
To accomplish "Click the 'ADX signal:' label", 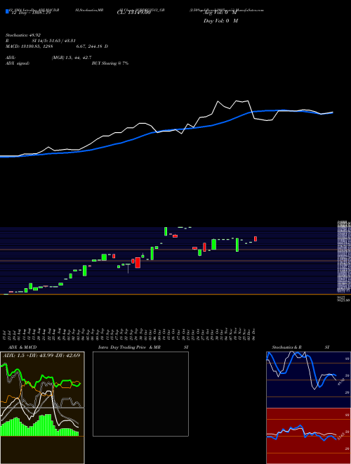I will [x=18, y=63].
